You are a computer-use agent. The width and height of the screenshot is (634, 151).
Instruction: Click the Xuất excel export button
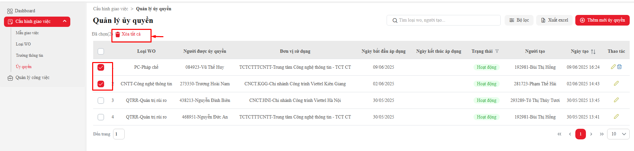tap(554, 20)
